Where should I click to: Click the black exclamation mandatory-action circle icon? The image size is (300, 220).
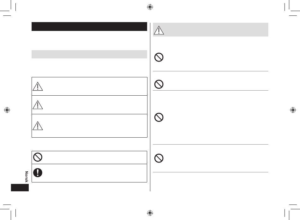(x=38, y=173)
